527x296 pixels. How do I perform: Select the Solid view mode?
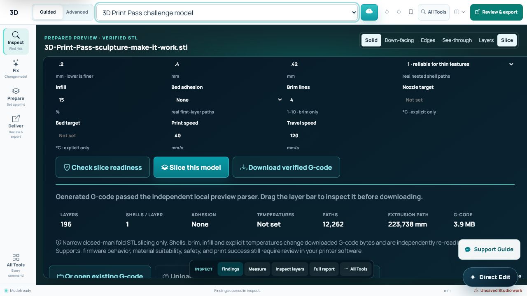coord(371,40)
